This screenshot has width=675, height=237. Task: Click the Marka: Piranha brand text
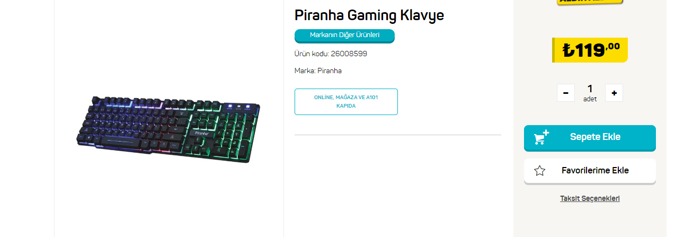point(318,71)
